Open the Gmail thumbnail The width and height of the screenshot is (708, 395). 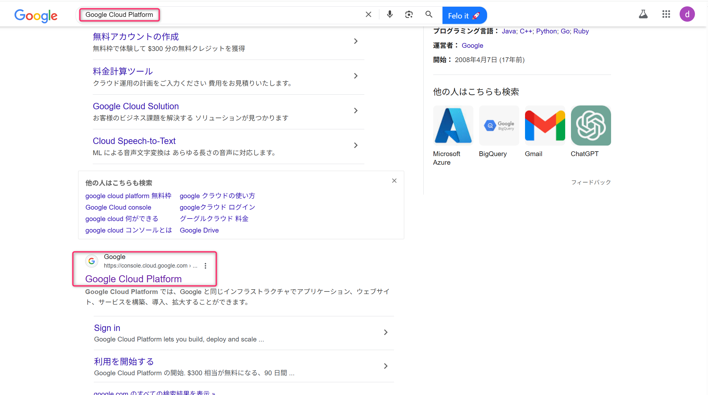click(x=545, y=126)
